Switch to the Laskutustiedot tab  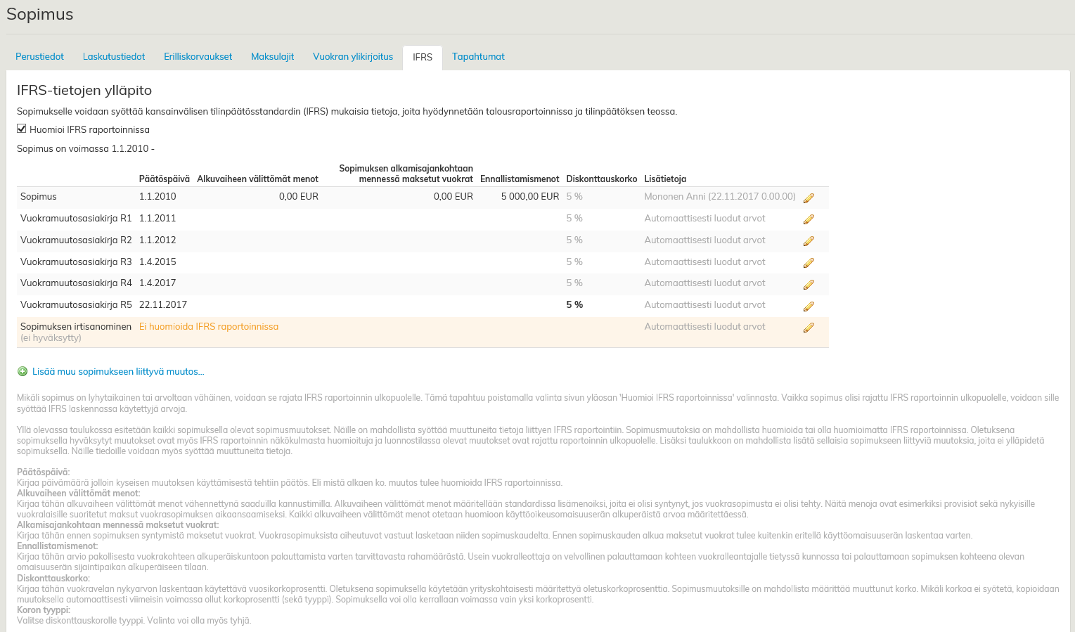point(114,57)
